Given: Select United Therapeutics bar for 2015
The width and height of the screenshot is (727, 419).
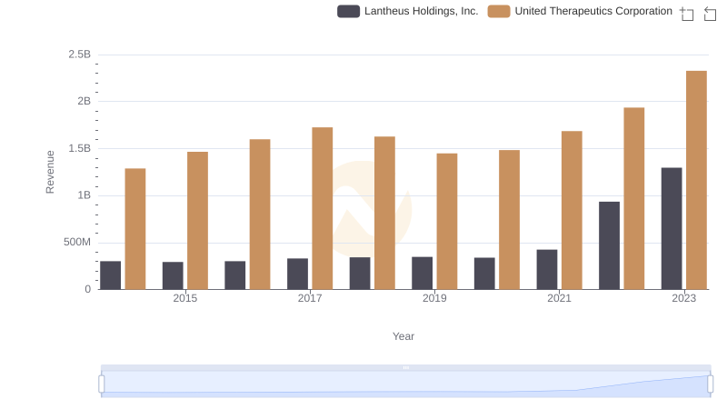Looking at the screenshot, I should coord(197,221).
